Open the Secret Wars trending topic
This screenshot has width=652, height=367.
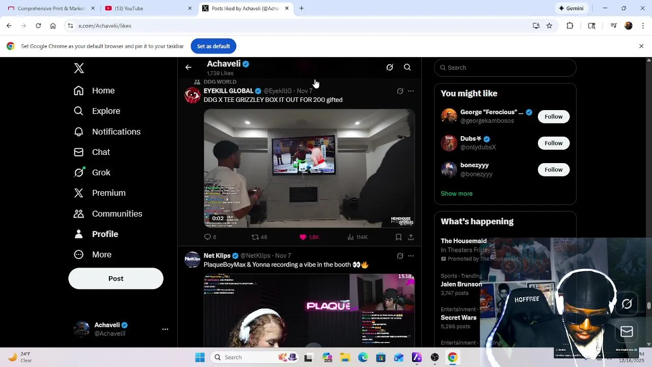tap(458, 318)
